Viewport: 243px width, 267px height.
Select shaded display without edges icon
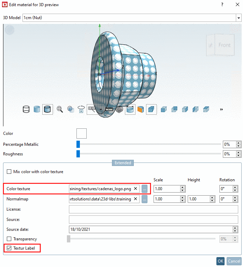[x=37, y=109]
